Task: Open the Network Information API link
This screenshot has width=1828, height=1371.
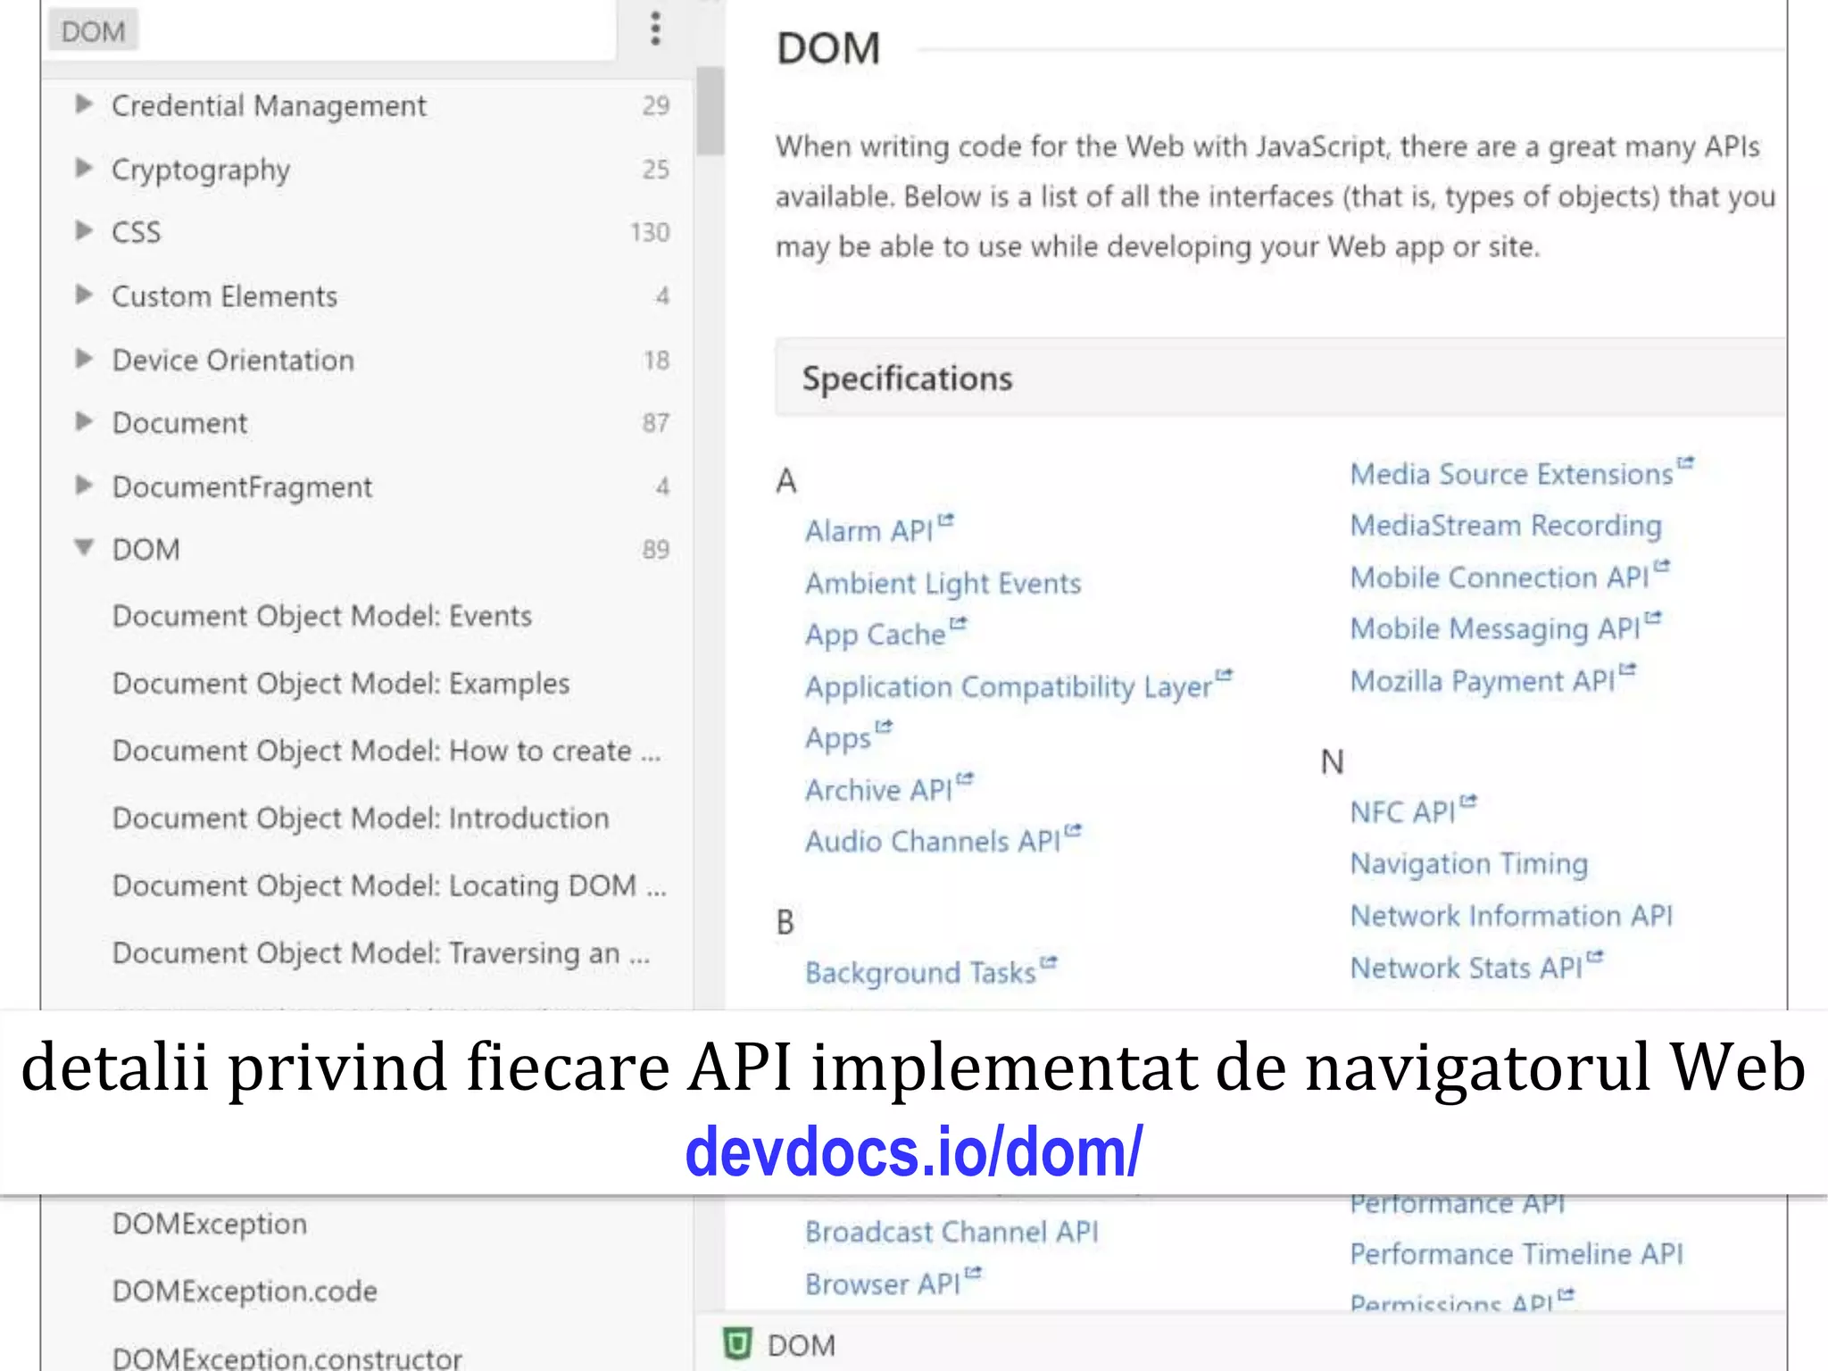Action: pyautogui.click(x=1510, y=916)
